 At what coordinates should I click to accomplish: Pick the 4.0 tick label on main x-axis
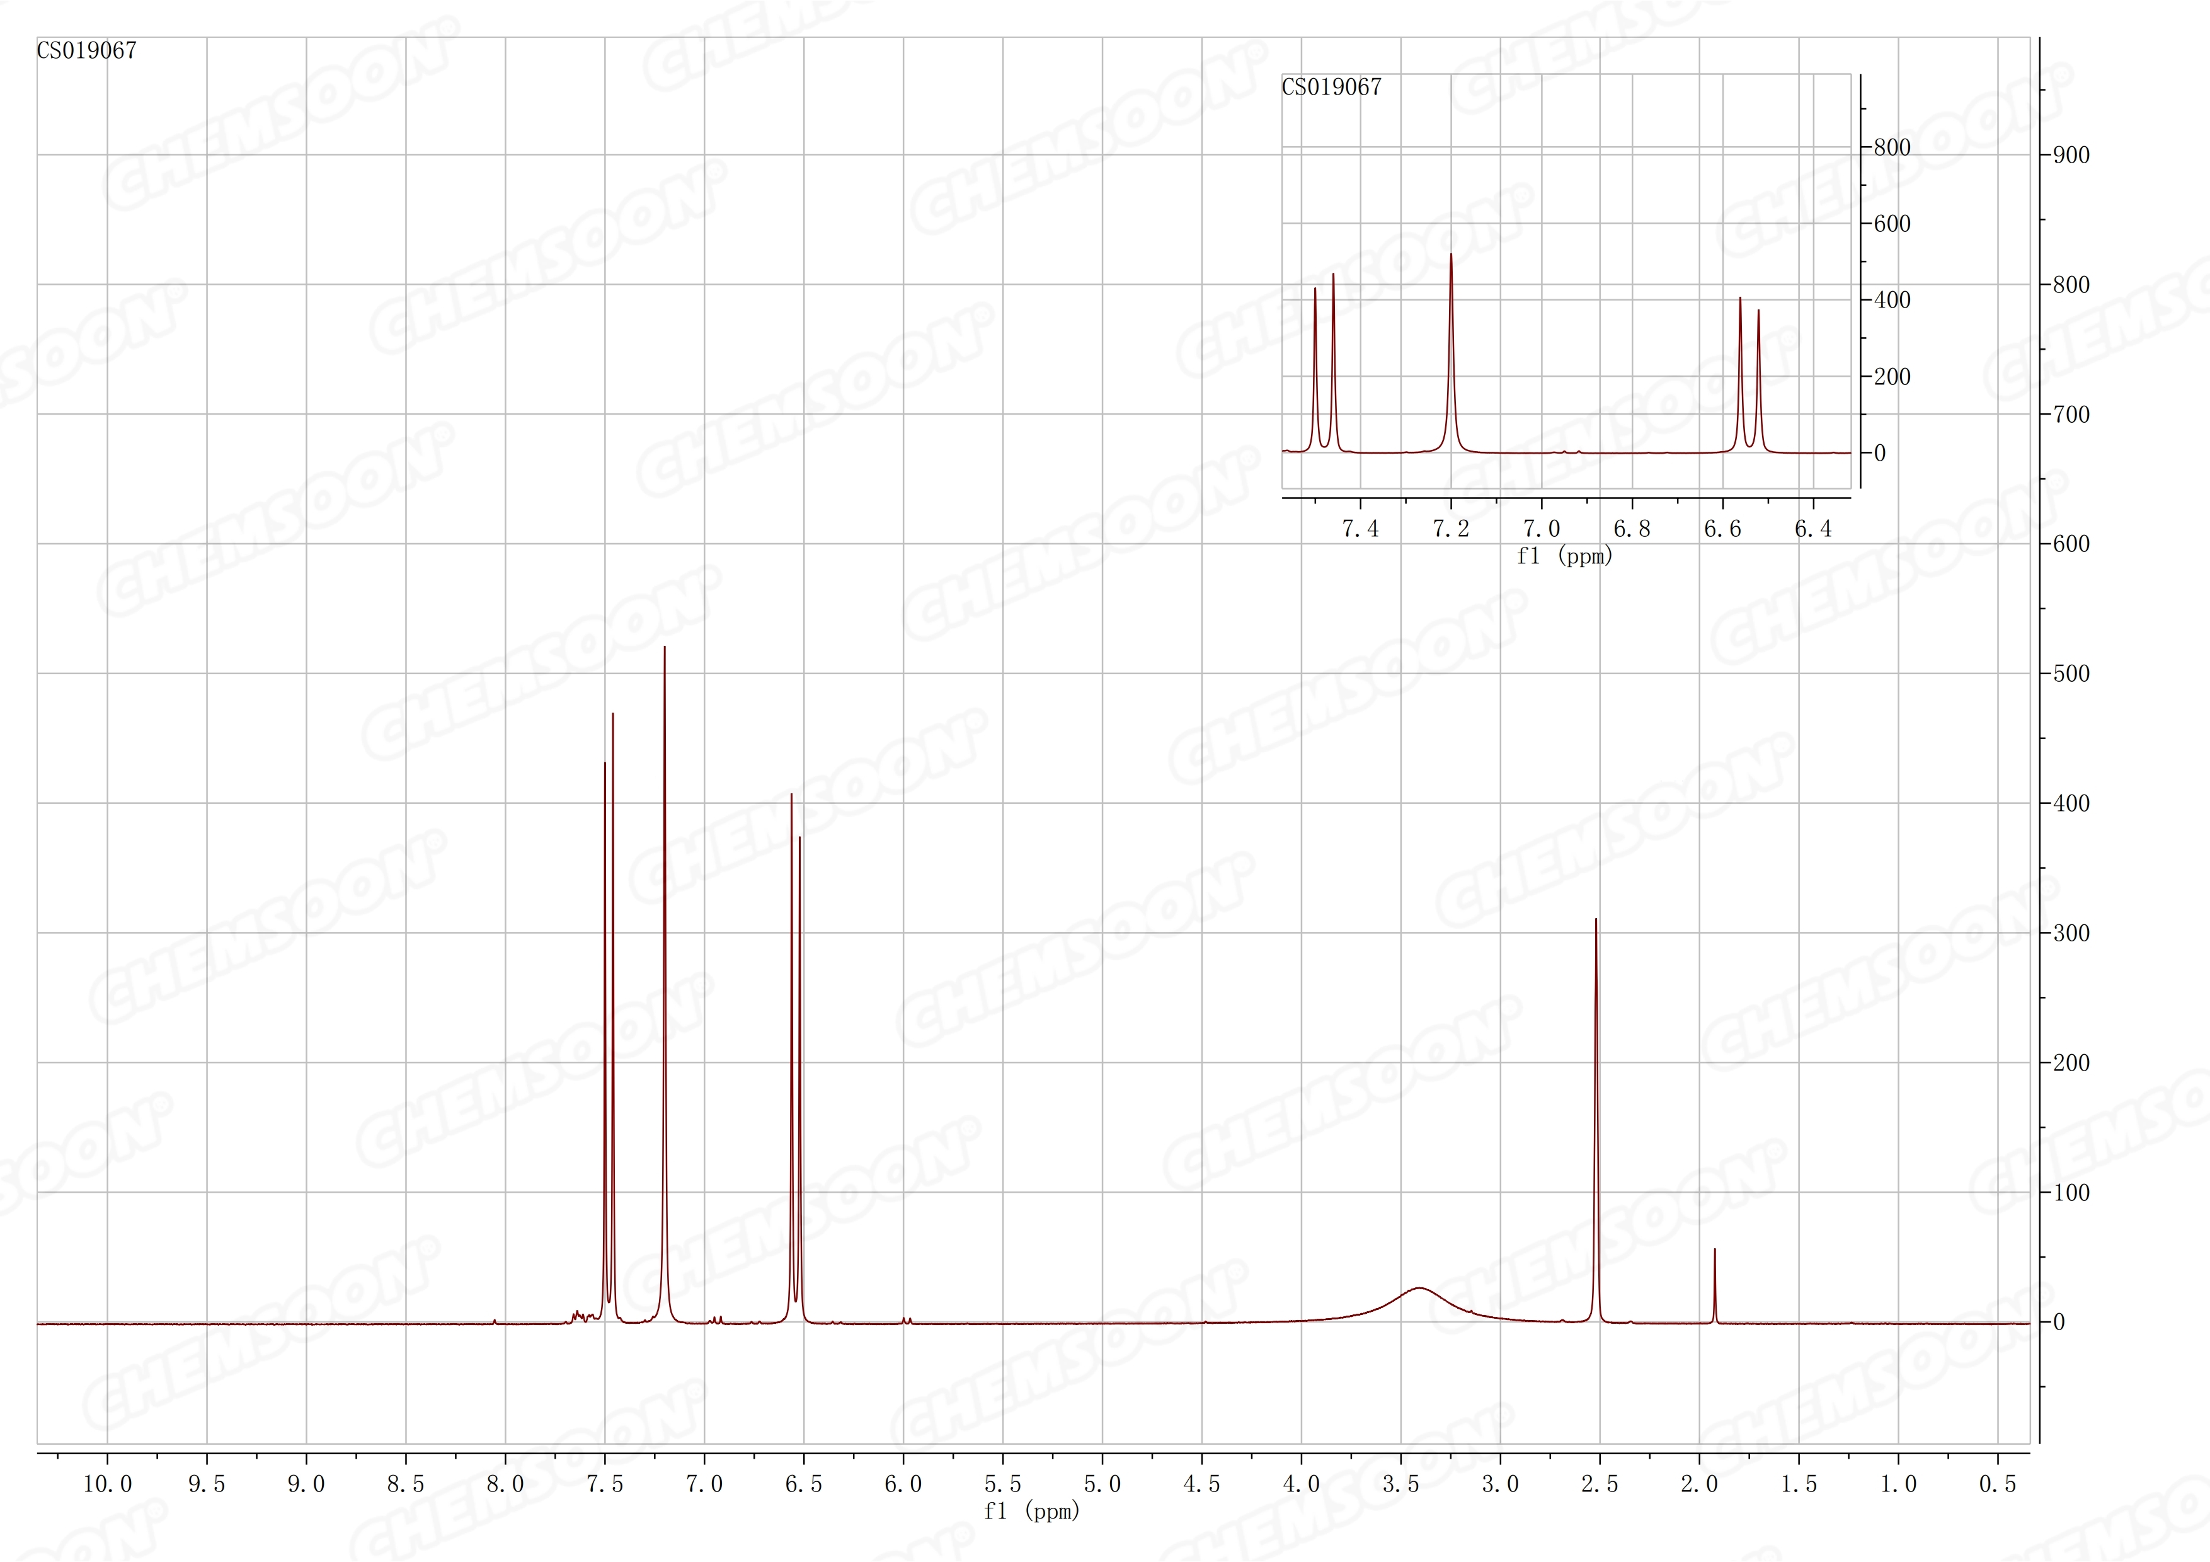click(x=1302, y=1484)
